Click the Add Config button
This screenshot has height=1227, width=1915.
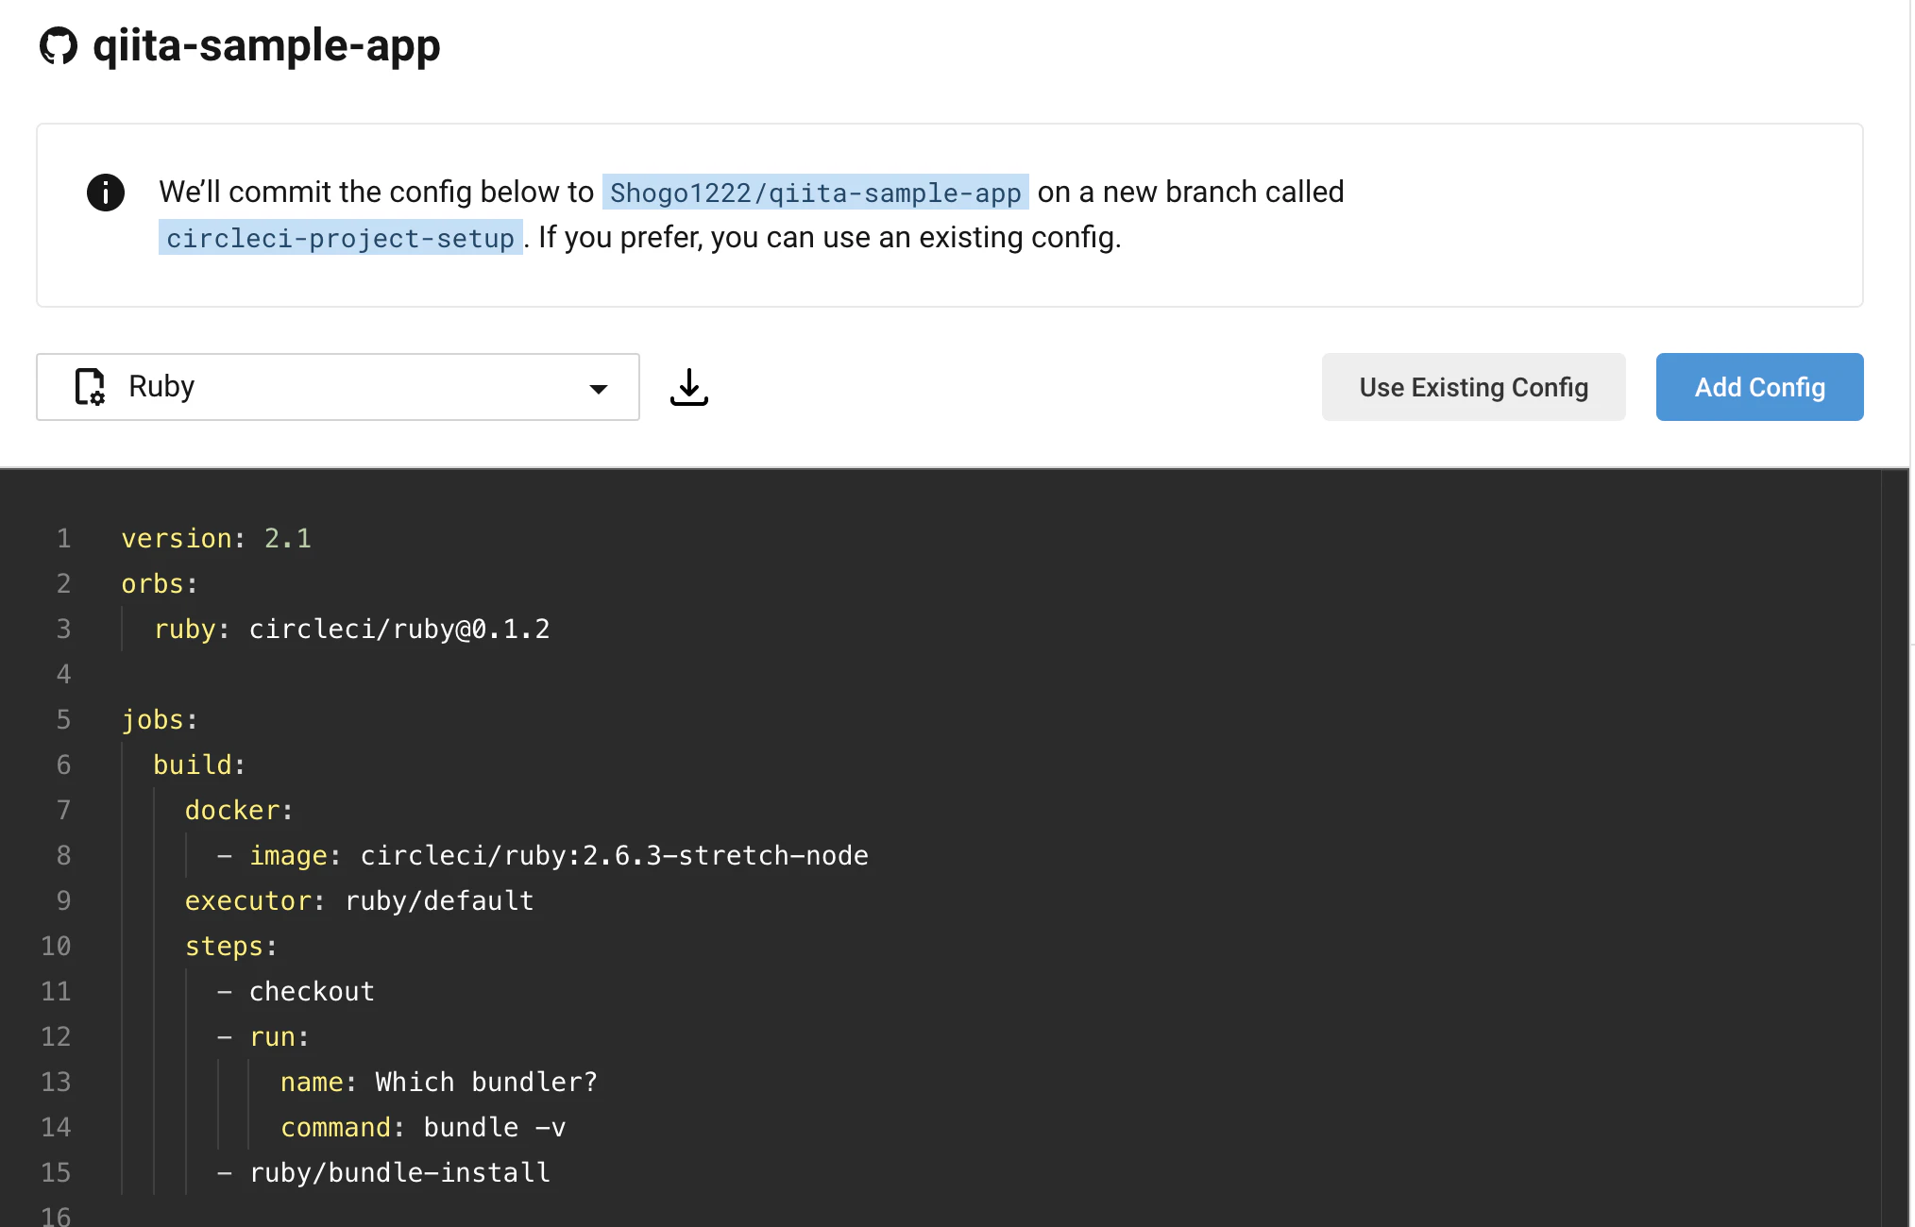coord(1759,387)
